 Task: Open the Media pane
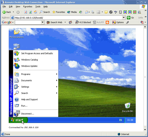72,12
